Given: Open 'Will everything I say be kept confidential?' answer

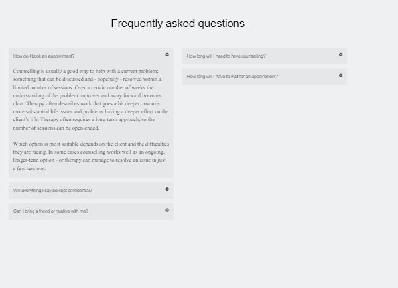Looking at the screenshot, I should point(52,191).
